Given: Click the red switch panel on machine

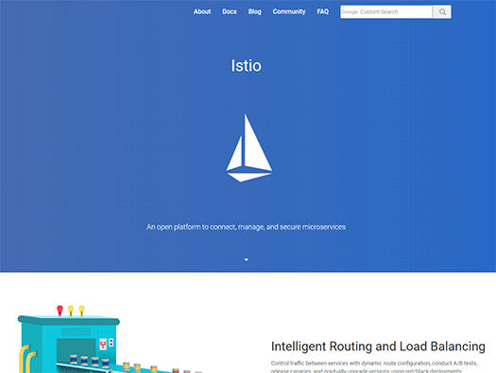Looking at the screenshot, I should point(103,344).
